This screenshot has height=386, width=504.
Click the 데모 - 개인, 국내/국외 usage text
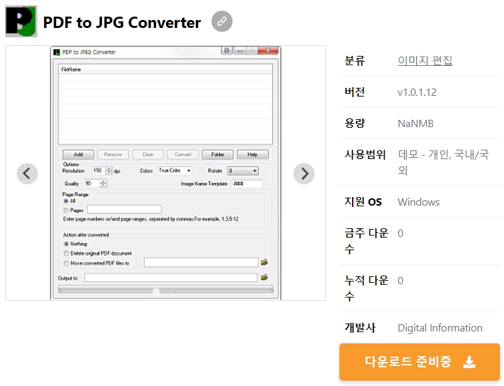tap(443, 162)
